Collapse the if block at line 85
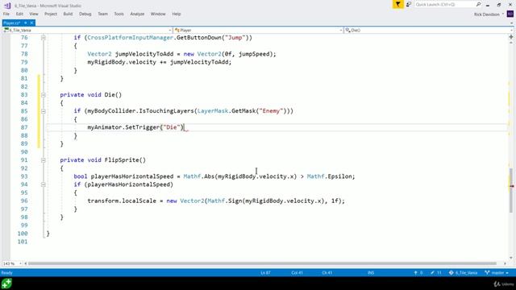The image size is (516, 290). click(43, 111)
